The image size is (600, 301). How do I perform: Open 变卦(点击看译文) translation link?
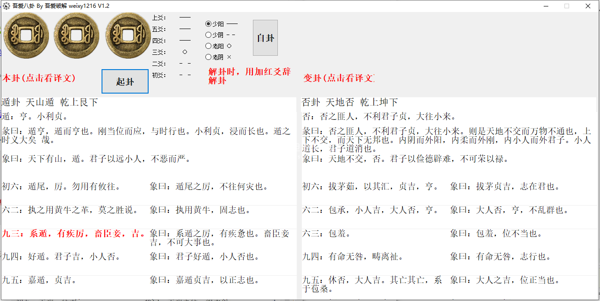click(338, 78)
